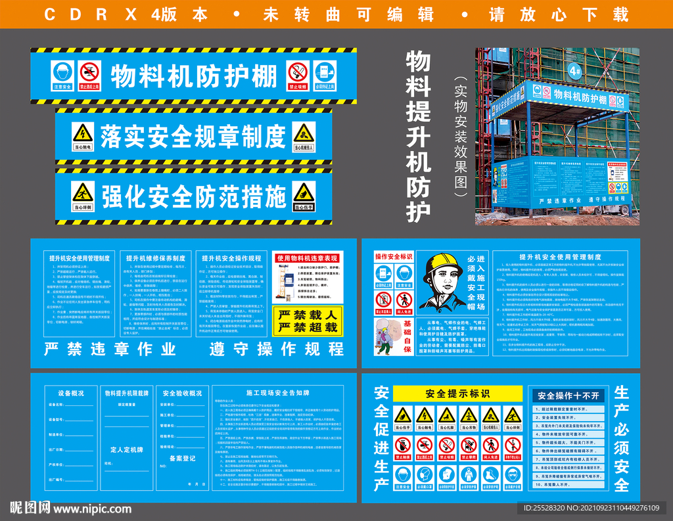
Task: Click the 进入施工现场 必须戴安全帽 text
Action: pyautogui.click(x=476, y=283)
